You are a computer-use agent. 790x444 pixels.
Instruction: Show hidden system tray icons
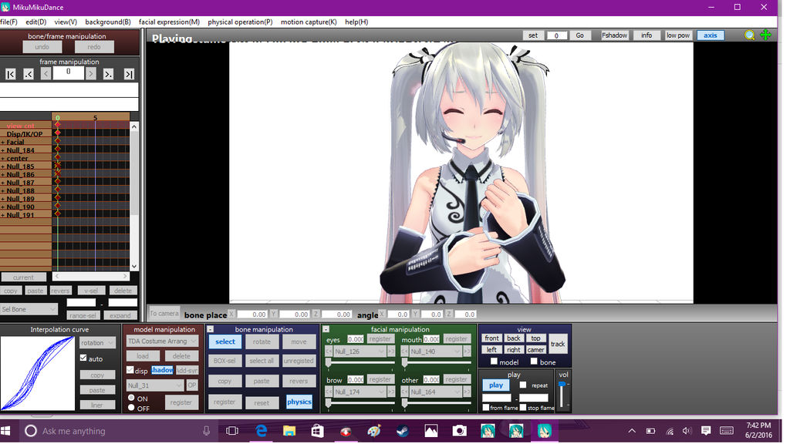tap(632, 431)
